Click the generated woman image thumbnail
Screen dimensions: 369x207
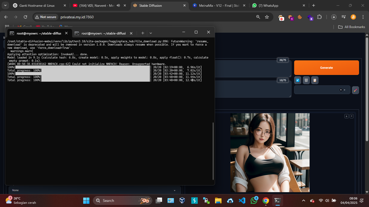pos(270,153)
